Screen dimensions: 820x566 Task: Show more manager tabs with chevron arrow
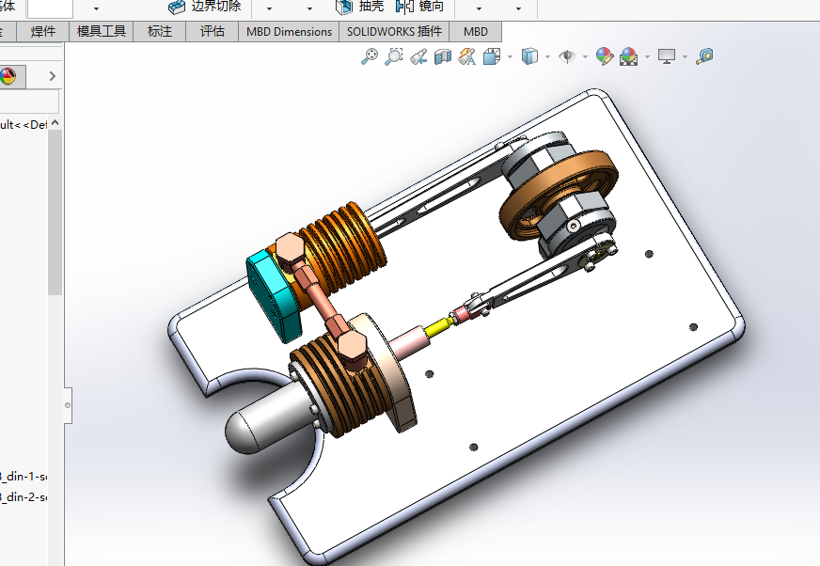pos(53,76)
